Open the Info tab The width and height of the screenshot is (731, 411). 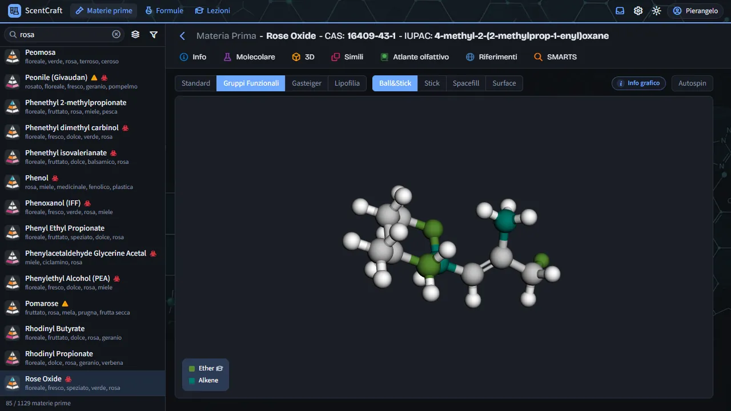[193, 57]
